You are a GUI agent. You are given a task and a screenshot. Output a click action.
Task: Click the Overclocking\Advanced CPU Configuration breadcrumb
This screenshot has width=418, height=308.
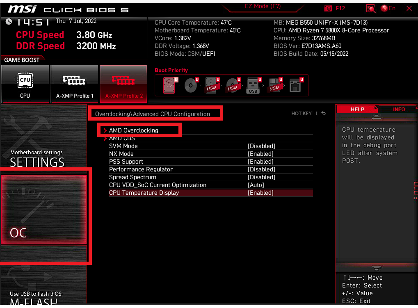pyautogui.click(x=153, y=114)
